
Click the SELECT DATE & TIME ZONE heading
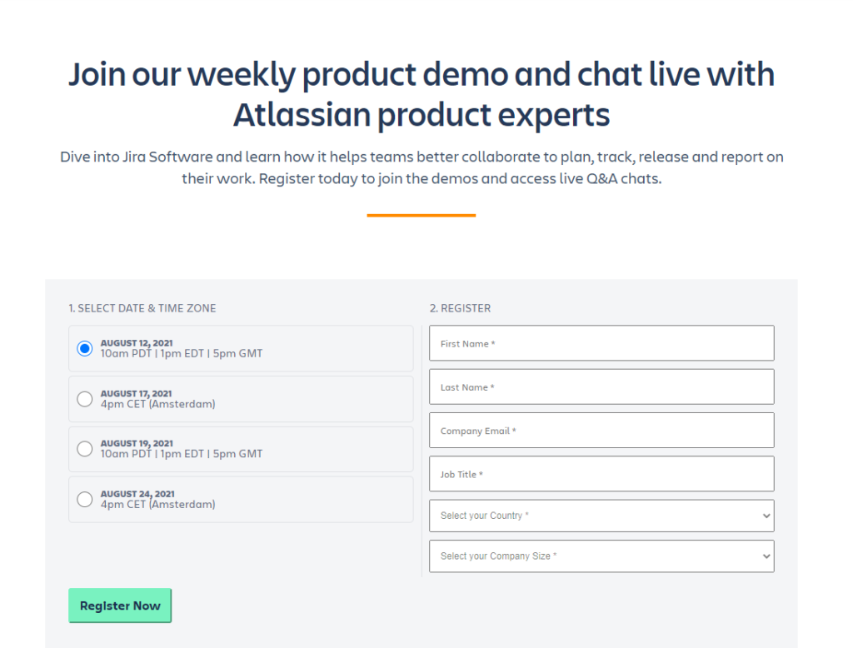(x=142, y=307)
